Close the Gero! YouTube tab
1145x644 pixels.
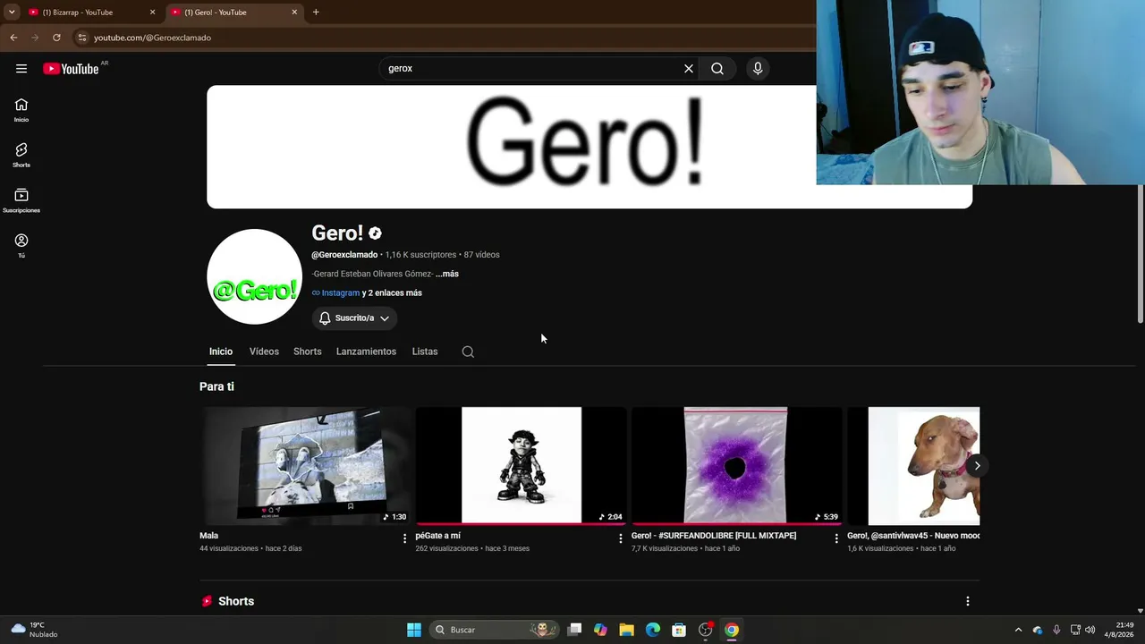click(294, 13)
